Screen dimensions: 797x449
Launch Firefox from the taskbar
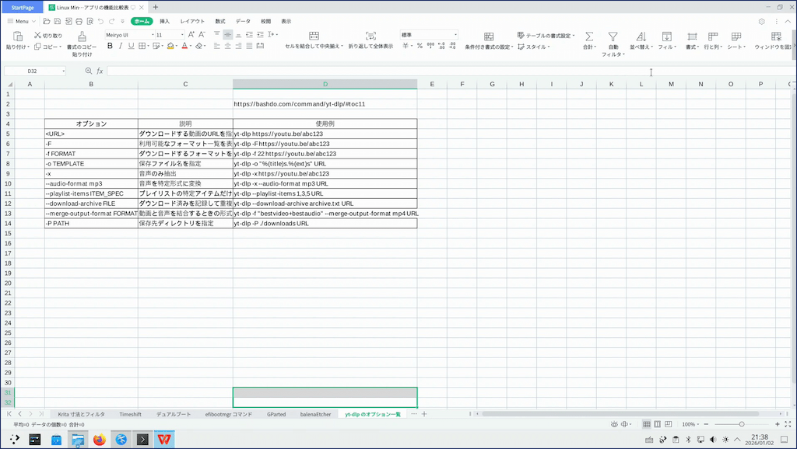click(99, 440)
